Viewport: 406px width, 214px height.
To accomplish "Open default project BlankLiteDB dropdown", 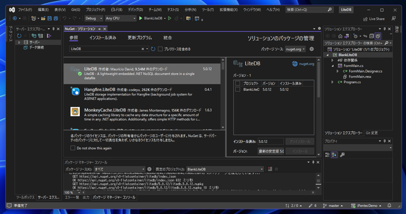I will point(225,169).
